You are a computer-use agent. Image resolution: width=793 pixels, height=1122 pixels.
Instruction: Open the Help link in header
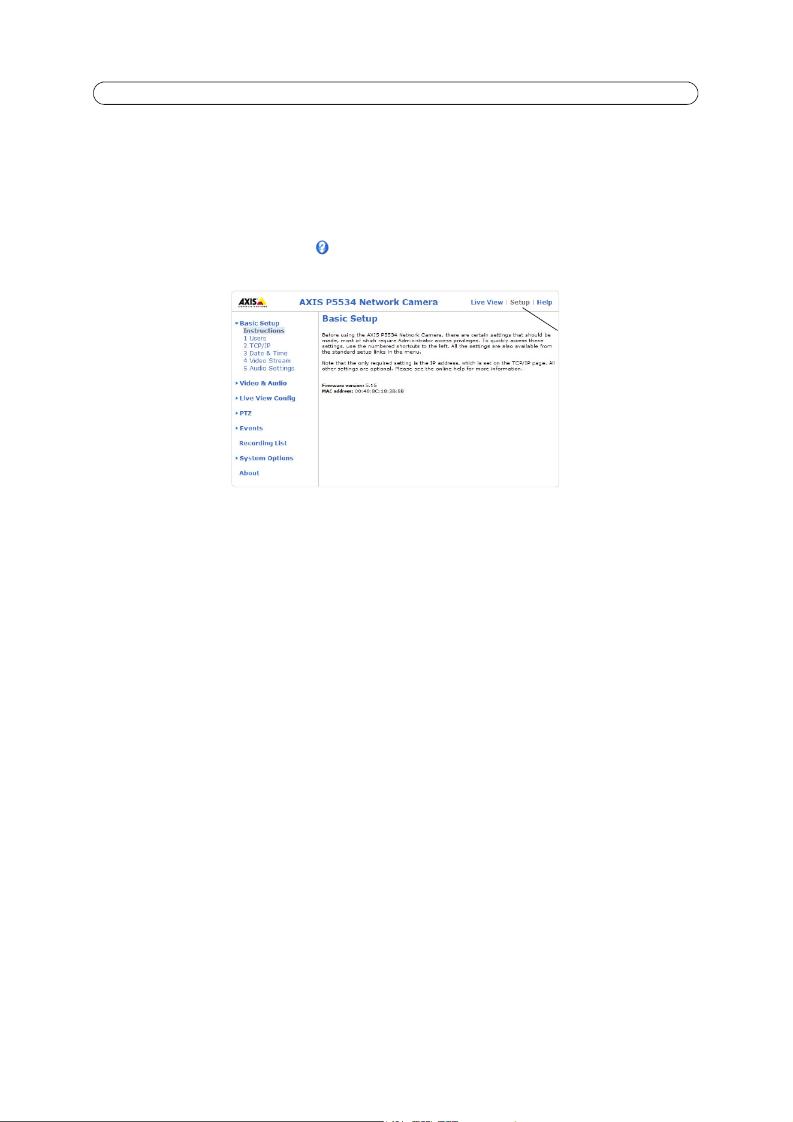click(544, 303)
